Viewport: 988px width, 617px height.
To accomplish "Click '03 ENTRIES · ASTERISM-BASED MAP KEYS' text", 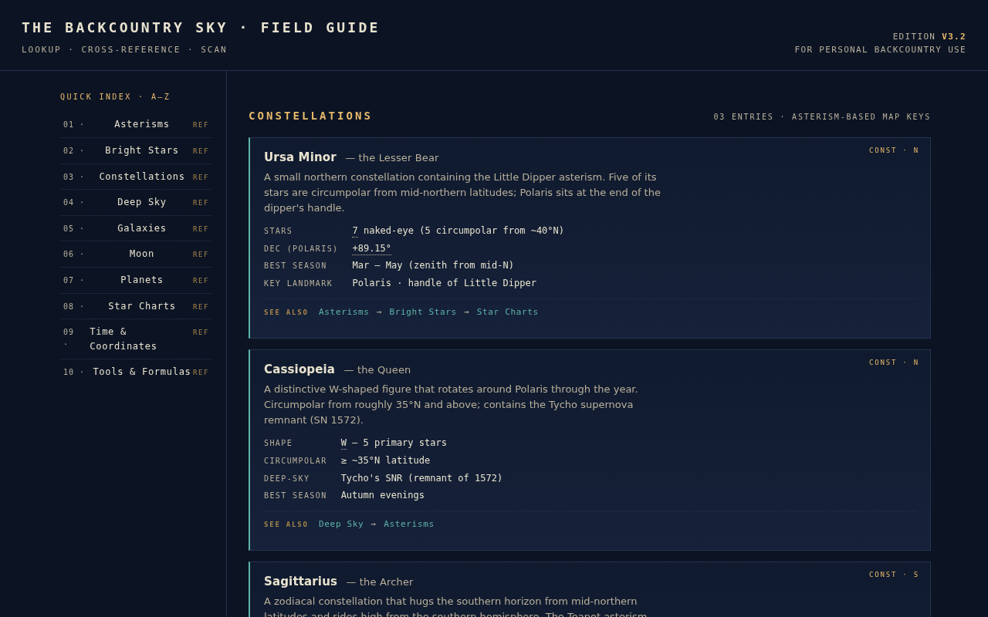I will (822, 117).
